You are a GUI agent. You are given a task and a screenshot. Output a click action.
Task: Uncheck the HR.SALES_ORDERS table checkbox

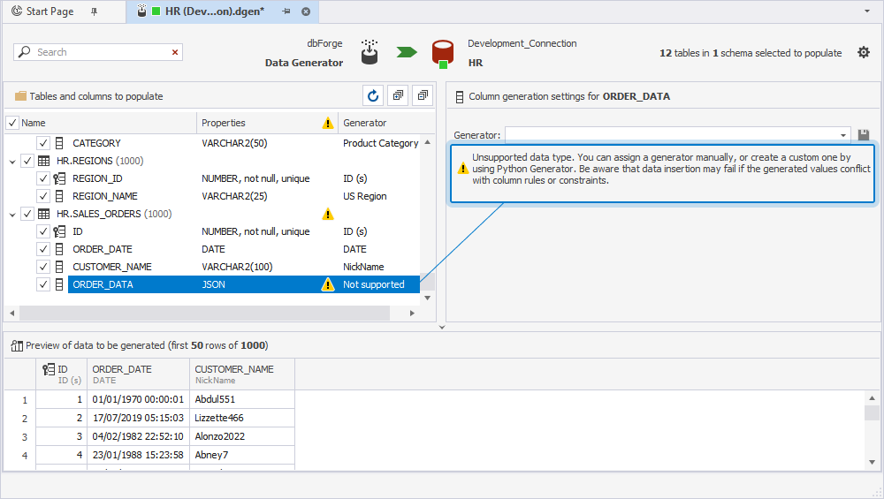pyautogui.click(x=27, y=214)
